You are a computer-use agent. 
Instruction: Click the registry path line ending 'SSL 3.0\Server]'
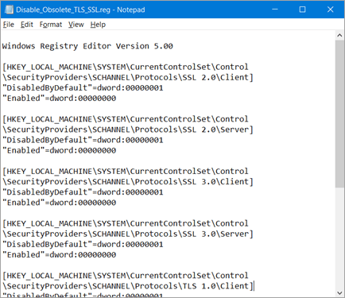(128, 234)
